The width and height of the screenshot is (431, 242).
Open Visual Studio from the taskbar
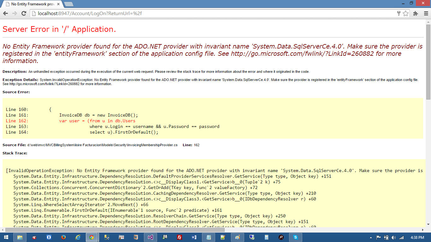[151, 237]
